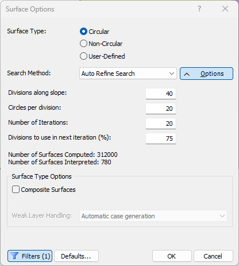
Task: Click the Number of Surfaces Computed text
Action: coord(63,155)
